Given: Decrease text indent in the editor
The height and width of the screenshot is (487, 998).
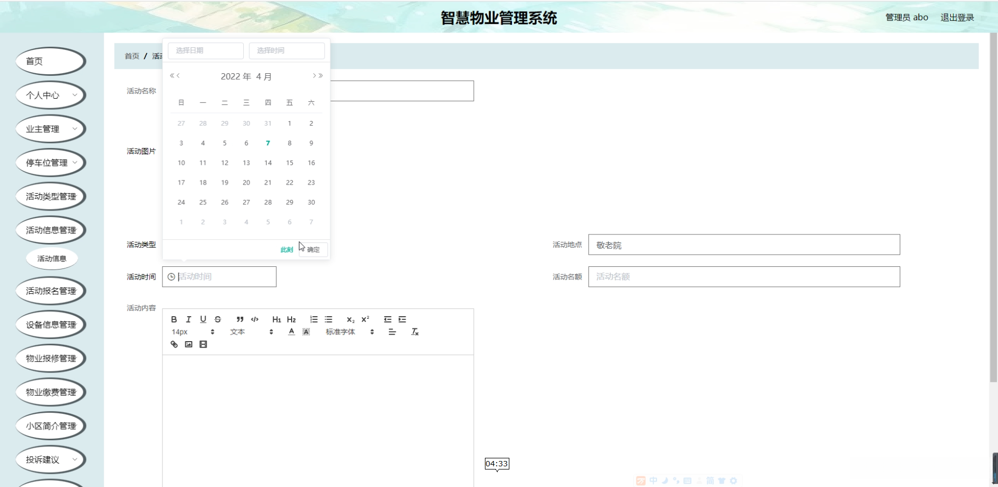Looking at the screenshot, I should pos(388,319).
